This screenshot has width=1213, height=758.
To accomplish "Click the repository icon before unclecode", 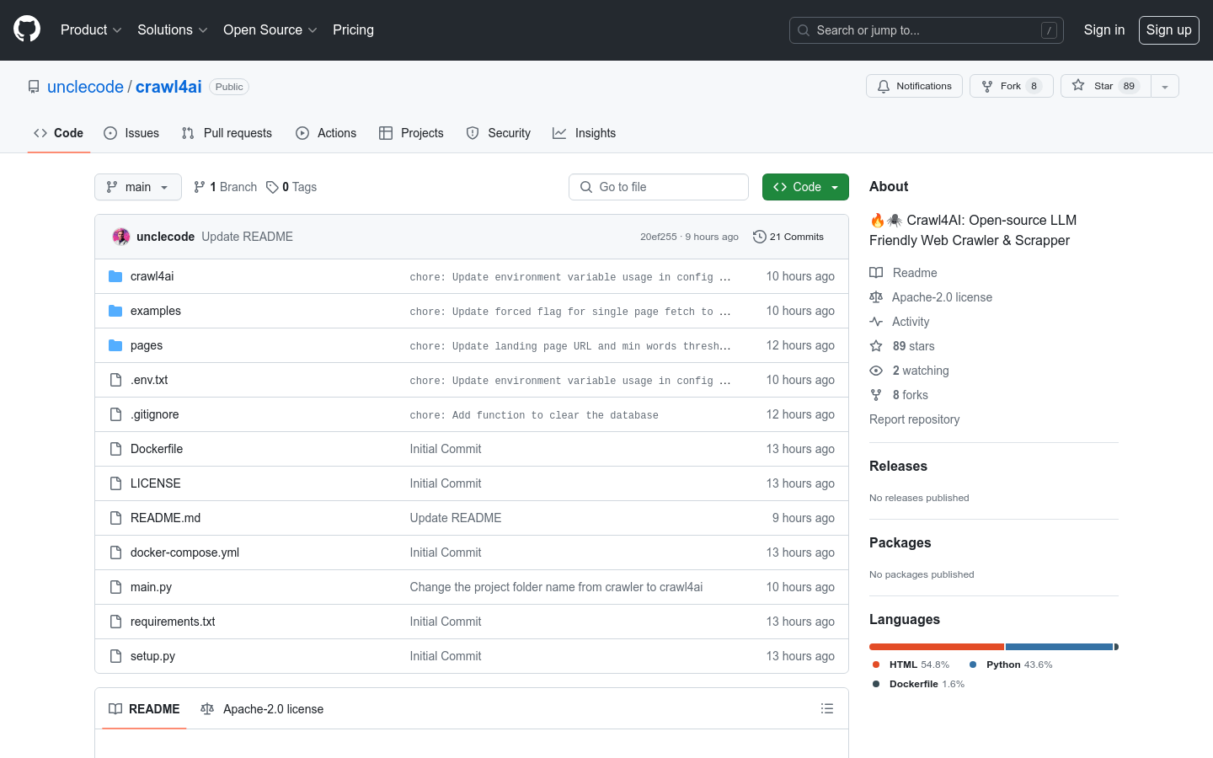I will [34, 87].
